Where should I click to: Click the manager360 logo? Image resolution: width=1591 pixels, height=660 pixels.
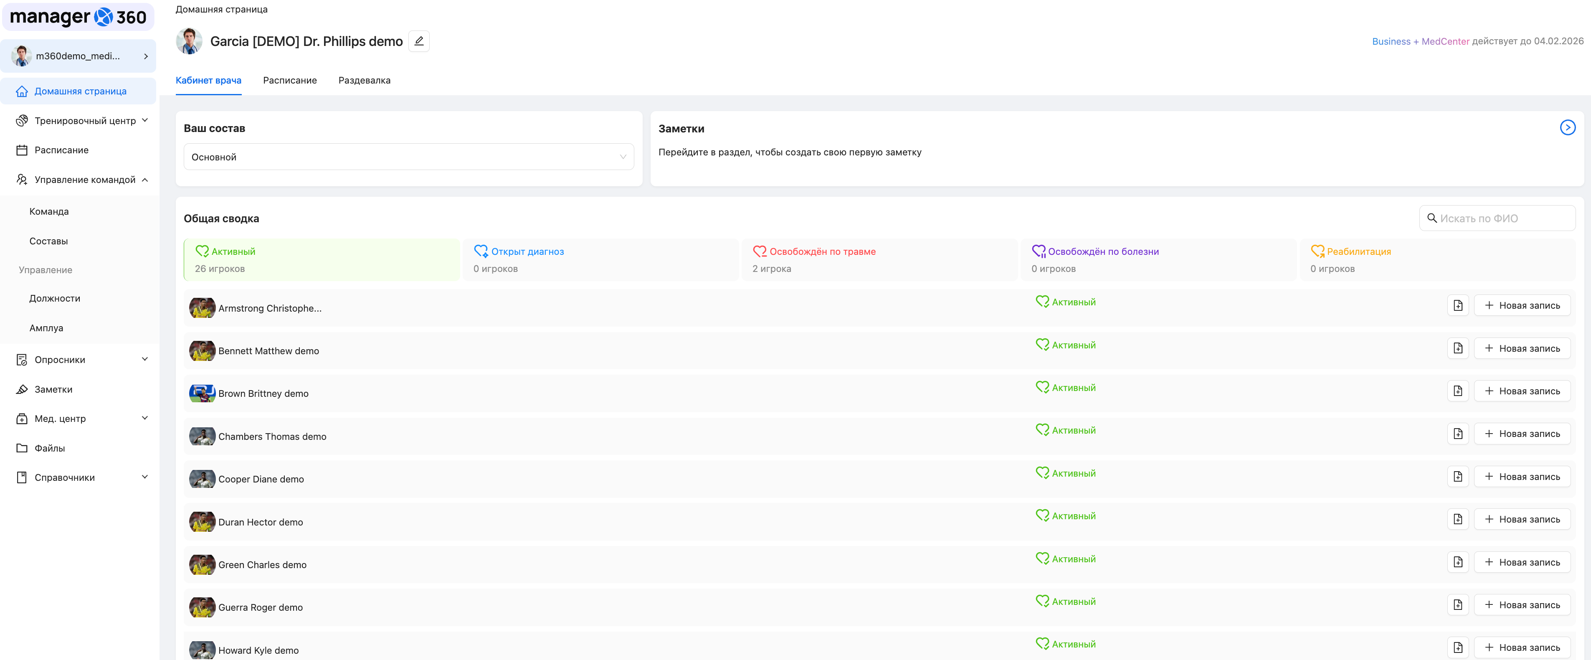click(x=79, y=17)
